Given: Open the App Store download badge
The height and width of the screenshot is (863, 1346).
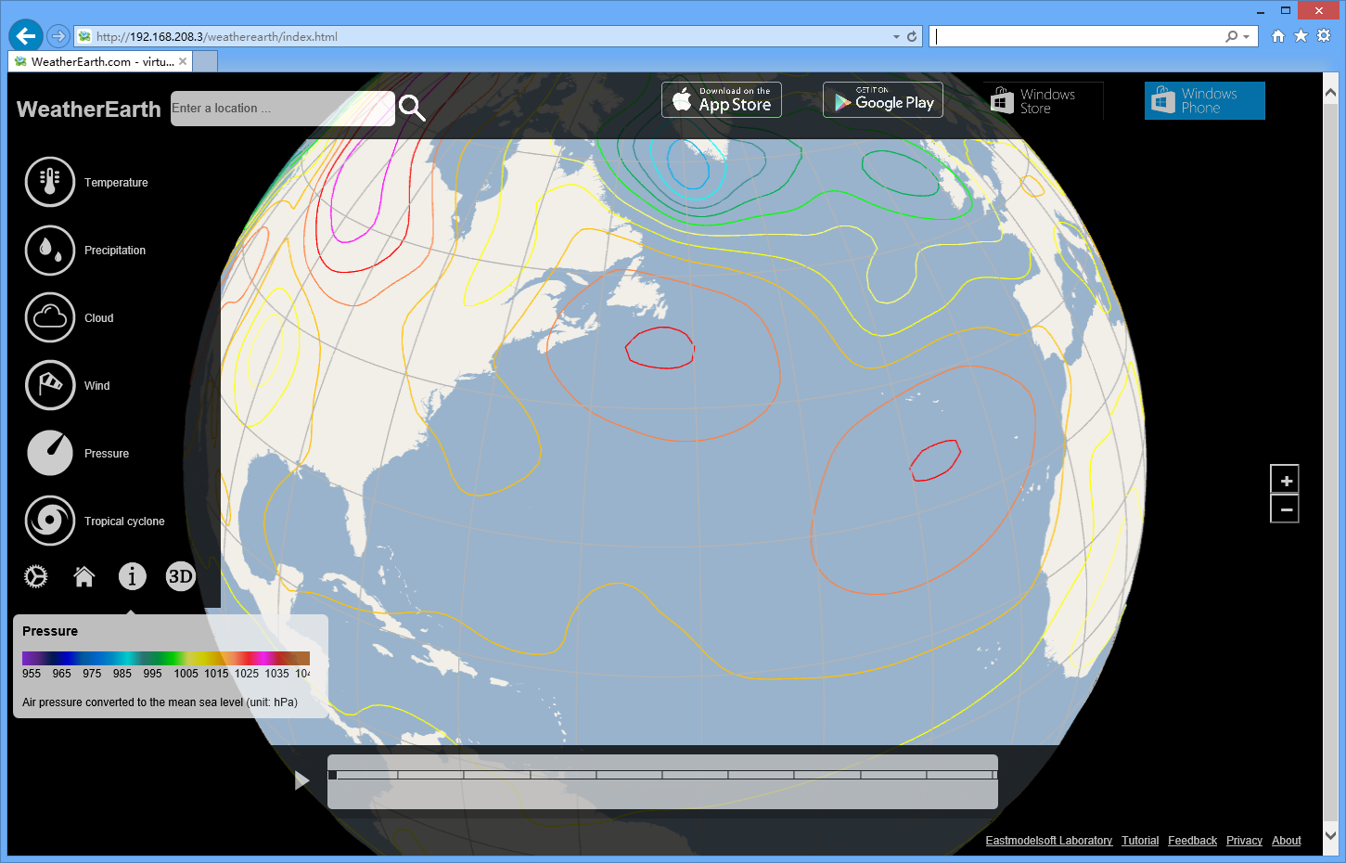Looking at the screenshot, I should tap(722, 100).
